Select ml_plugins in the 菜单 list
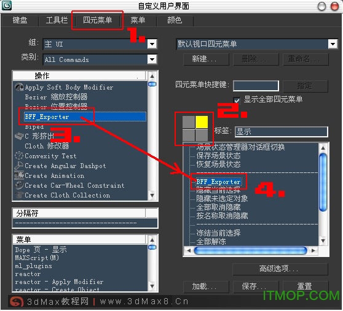The image size is (343, 311). [x=33, y=266]
